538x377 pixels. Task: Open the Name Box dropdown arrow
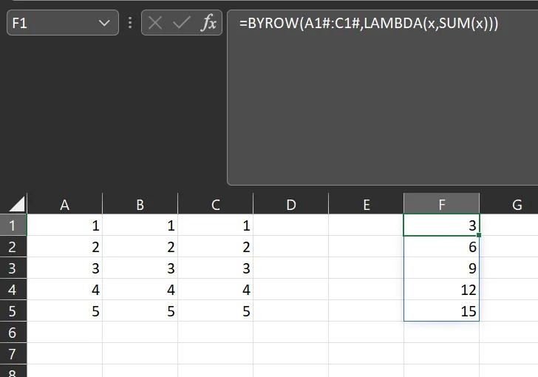104,23
